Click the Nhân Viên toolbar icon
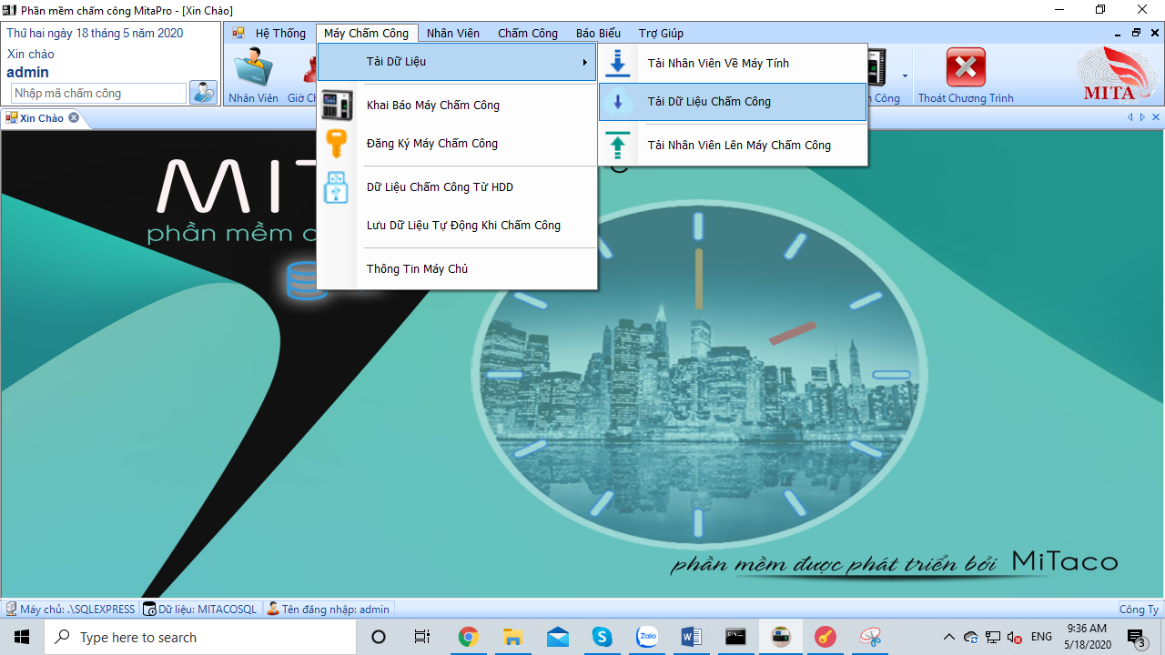This screenshot has height=655, width=1165. click(254, 68)
